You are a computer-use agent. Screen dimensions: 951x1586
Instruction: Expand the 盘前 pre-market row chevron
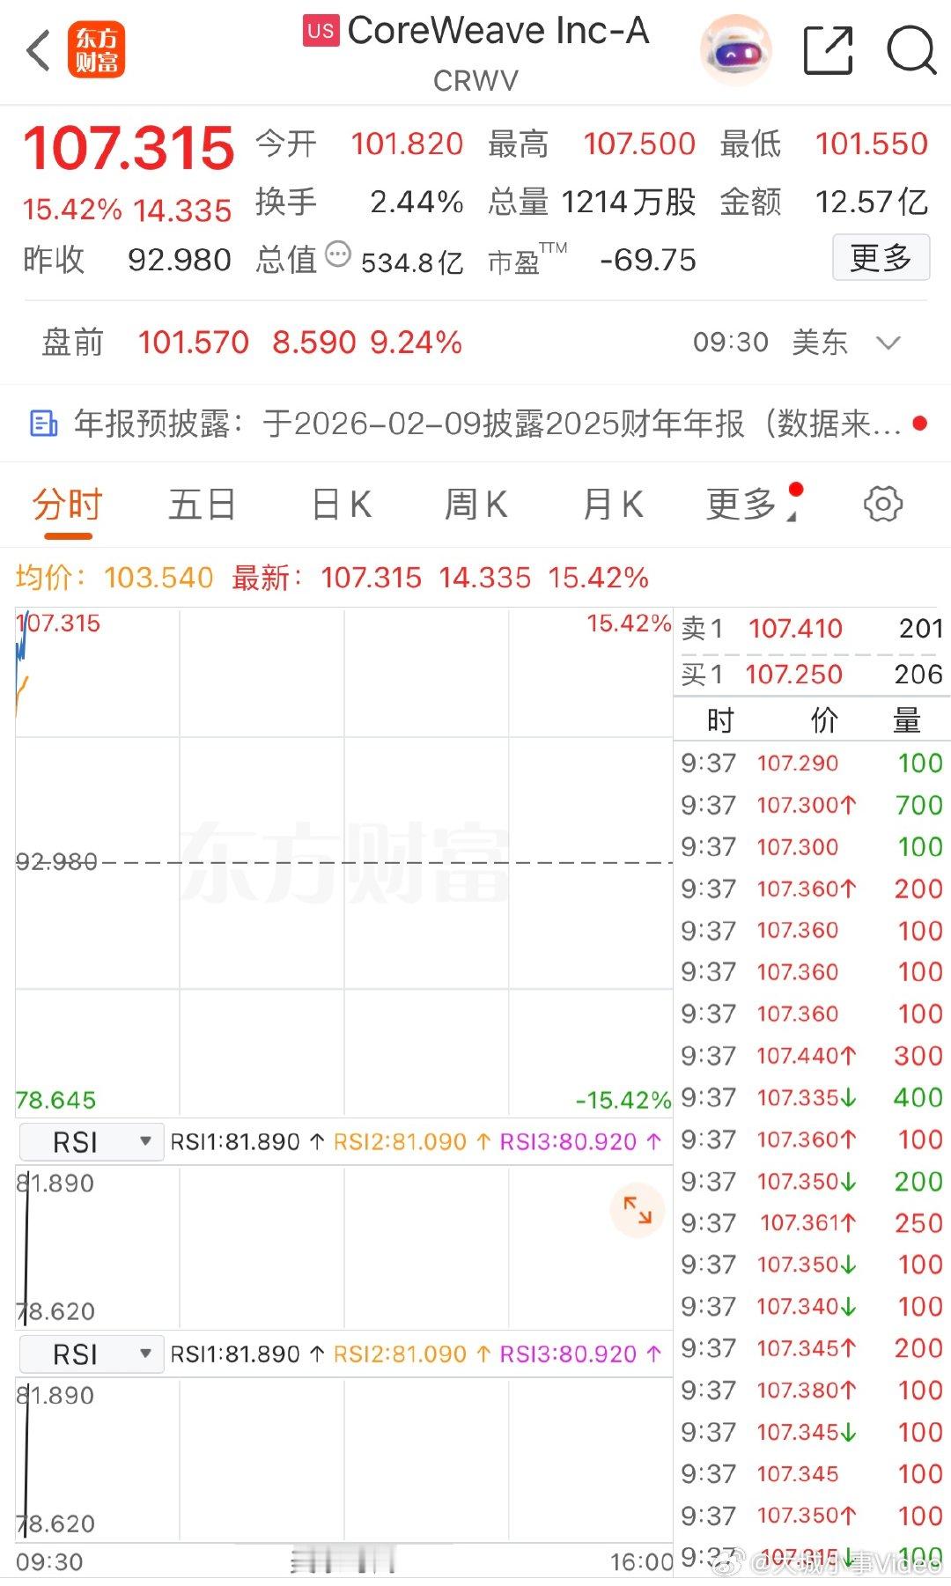point(888,343)
